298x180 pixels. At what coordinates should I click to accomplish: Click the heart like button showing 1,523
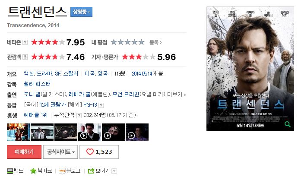click(x=99, y=152)
